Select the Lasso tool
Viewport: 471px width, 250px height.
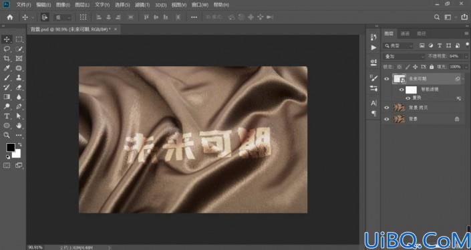point(7,49)
